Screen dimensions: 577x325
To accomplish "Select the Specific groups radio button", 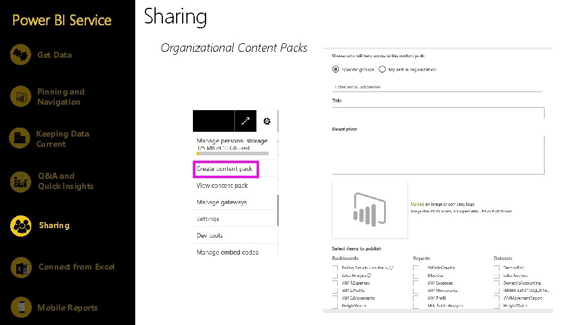I will pyautogui.click(x=335, y=69).
